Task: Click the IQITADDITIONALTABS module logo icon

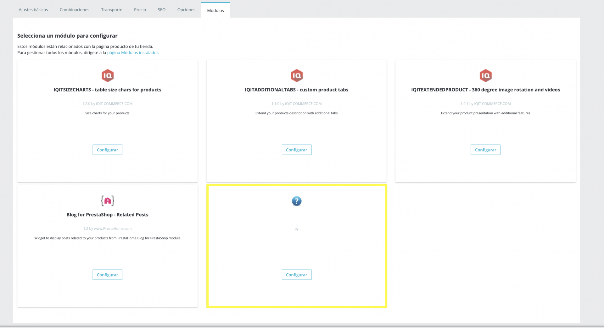Action: coord(297,75)
